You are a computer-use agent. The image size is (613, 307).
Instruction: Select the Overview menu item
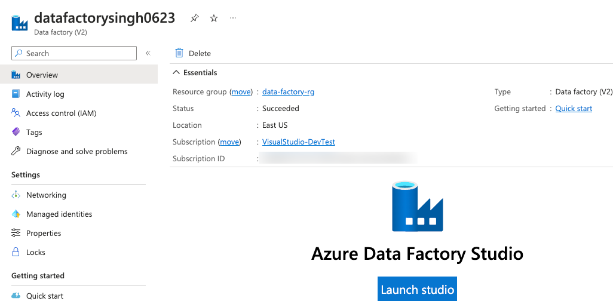(x=79, y=75)
